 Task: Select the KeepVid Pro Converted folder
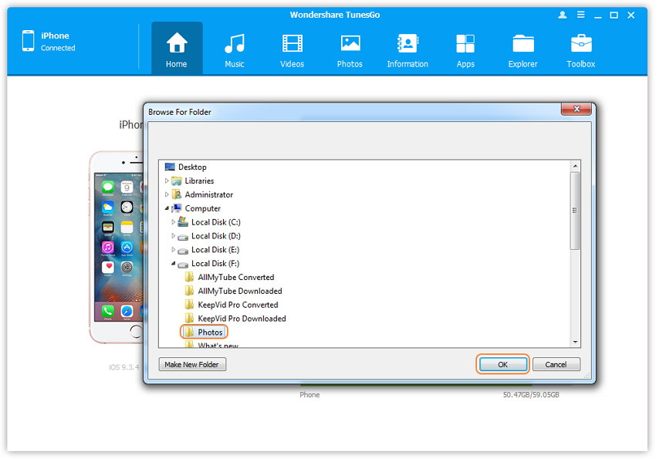click(x=237, y=305)
